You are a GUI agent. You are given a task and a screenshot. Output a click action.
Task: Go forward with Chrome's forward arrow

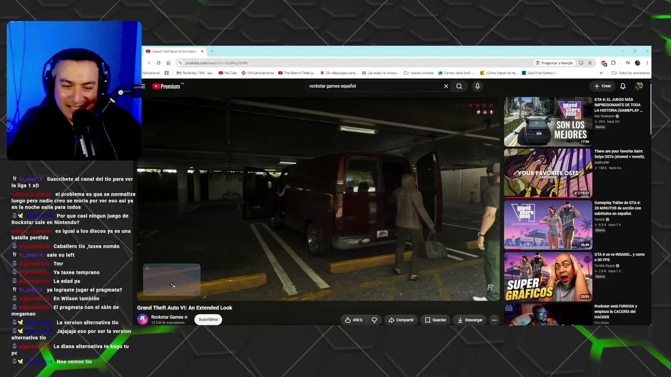pos(149,63)
